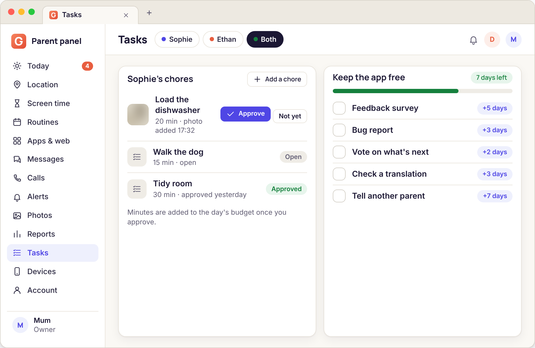Click the Calls phone icon
The image size is (535, 348).
17,178
